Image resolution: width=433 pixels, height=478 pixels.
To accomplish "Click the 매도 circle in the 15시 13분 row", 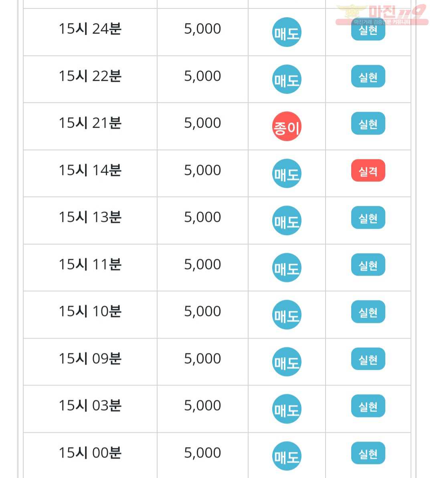I will coord(287,220).
